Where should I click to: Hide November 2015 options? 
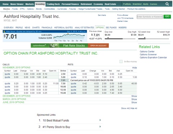pyautogui.click(x=135, y=68)
